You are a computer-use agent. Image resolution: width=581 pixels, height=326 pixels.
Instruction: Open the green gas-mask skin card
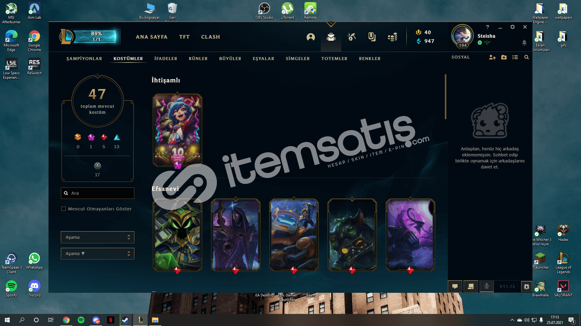tap(352, 235)
